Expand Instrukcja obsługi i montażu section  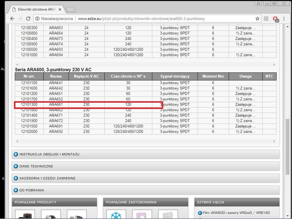[49, 154]
